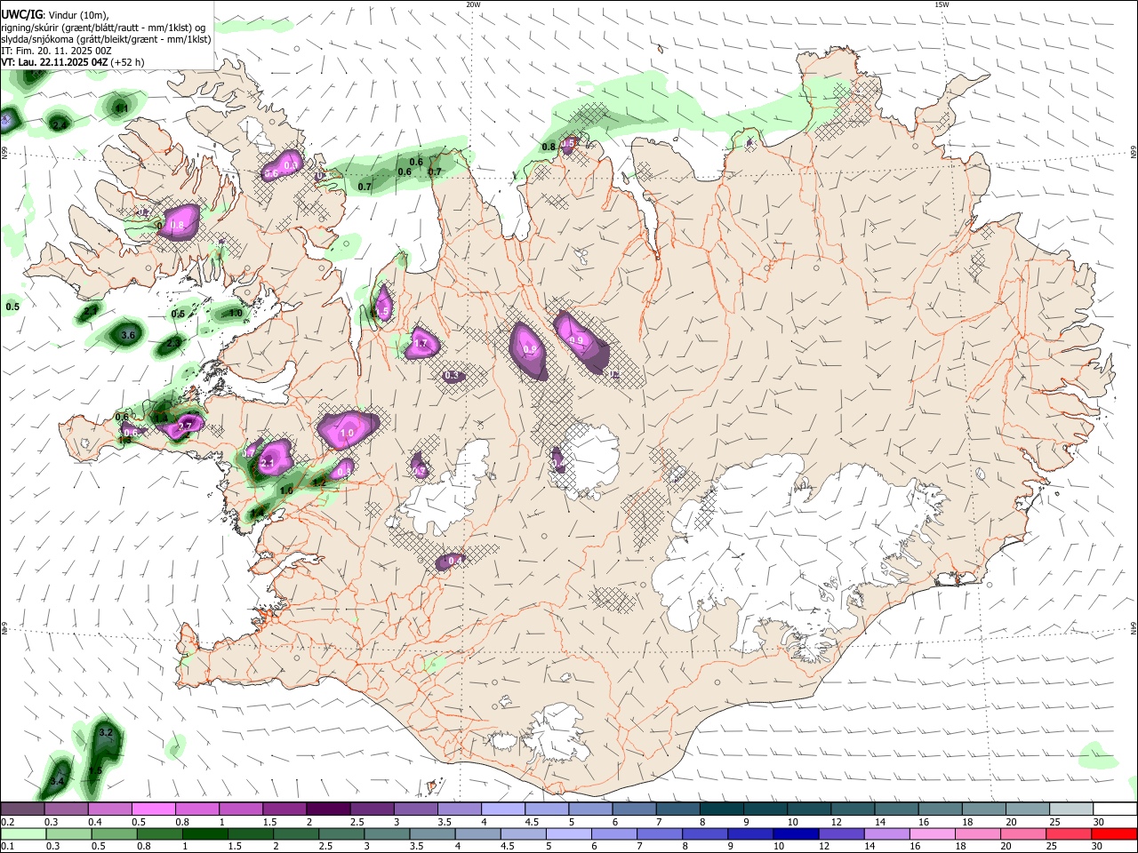Click the 2.4 value on the map

tap(60, 125)
